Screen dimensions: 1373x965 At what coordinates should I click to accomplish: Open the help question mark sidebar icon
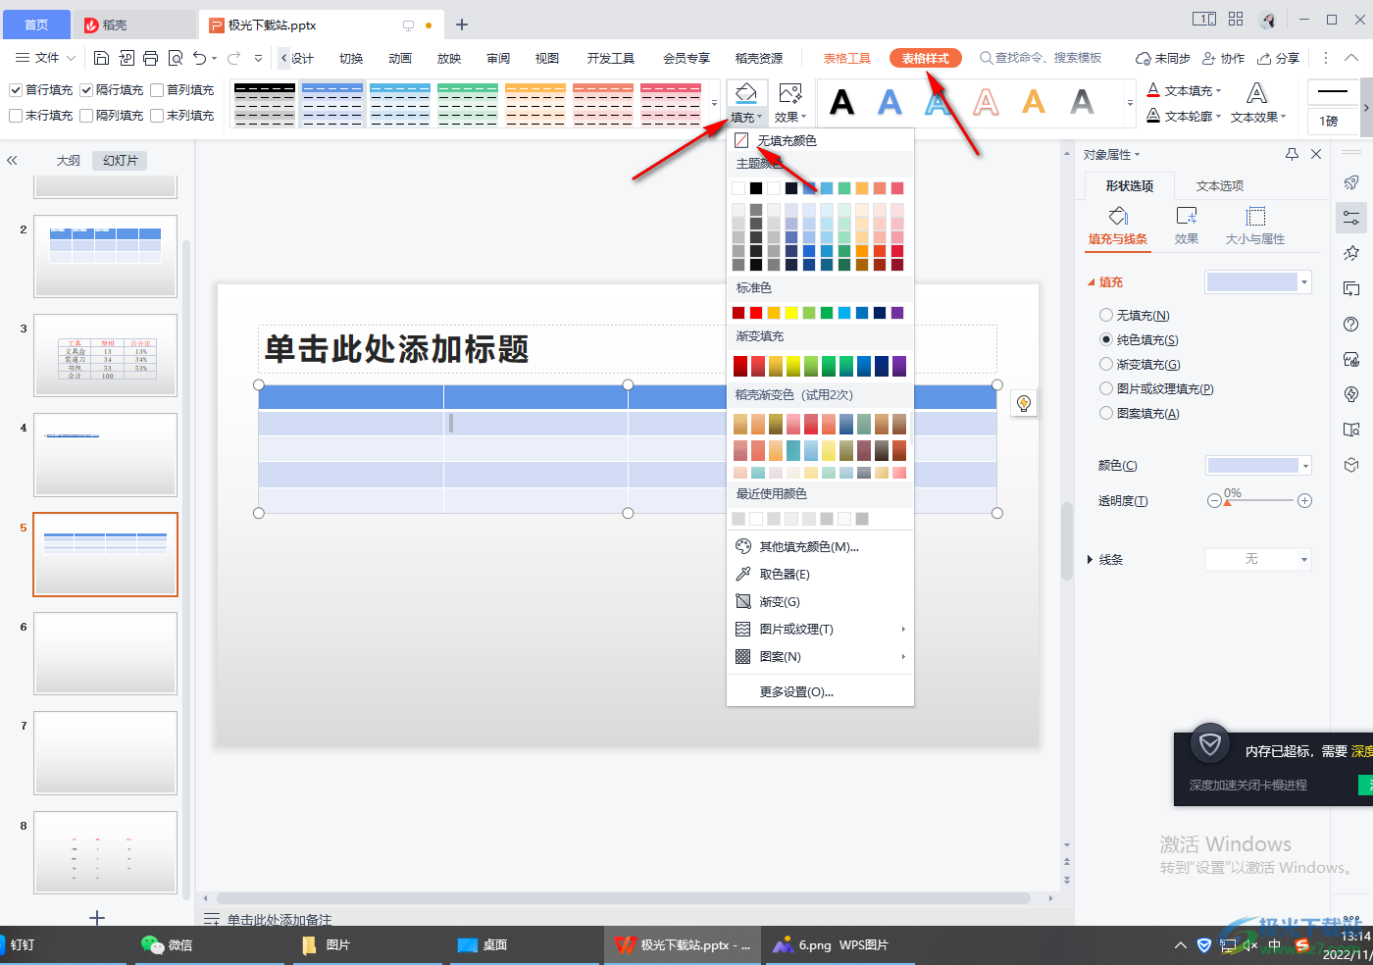coord(1351,325)
